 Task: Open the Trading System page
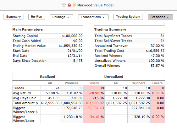click(x=128, y=17)
